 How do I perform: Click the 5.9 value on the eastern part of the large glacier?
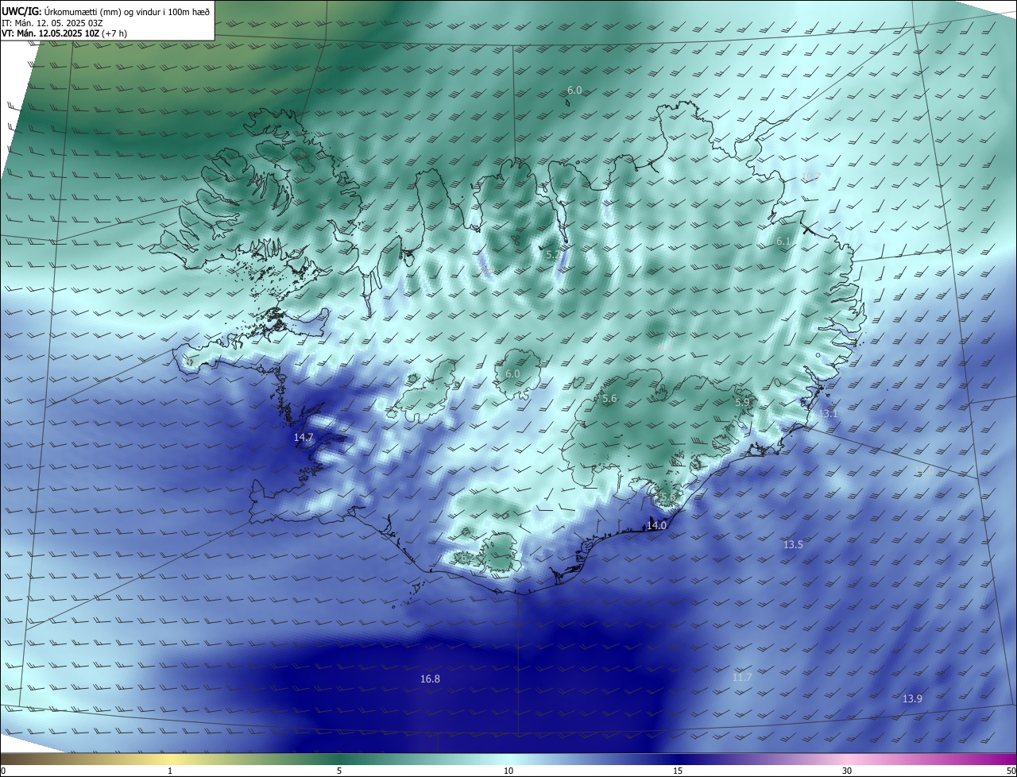coord(742,403)
